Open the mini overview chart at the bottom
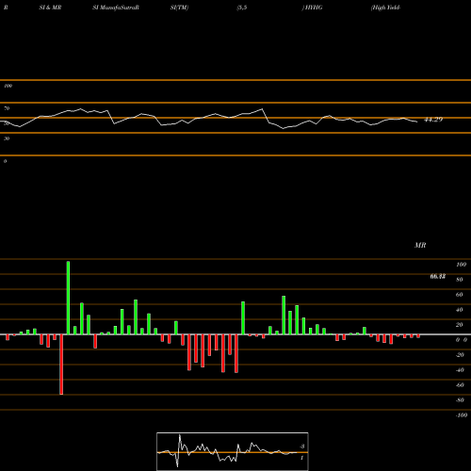Screen dimensions: 471x471 [233, 451]
